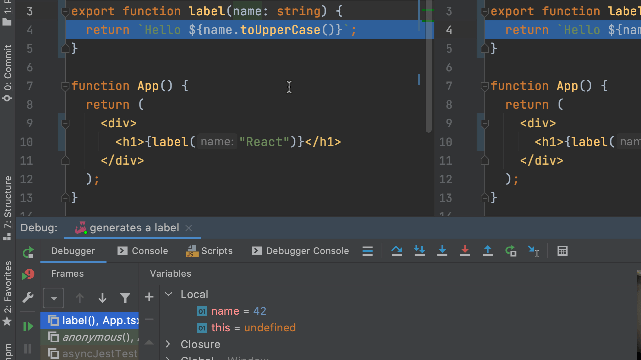Viewport: 641px width, 360px height.
Task: Click the Step Out icon
Action: pos(488,251)
